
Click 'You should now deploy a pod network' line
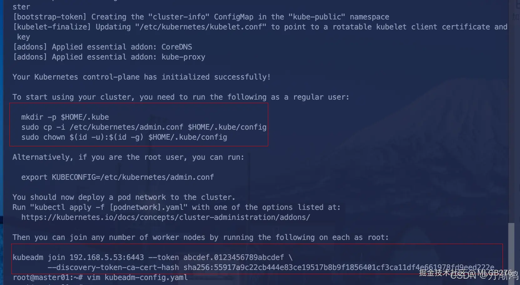point(124,197)
